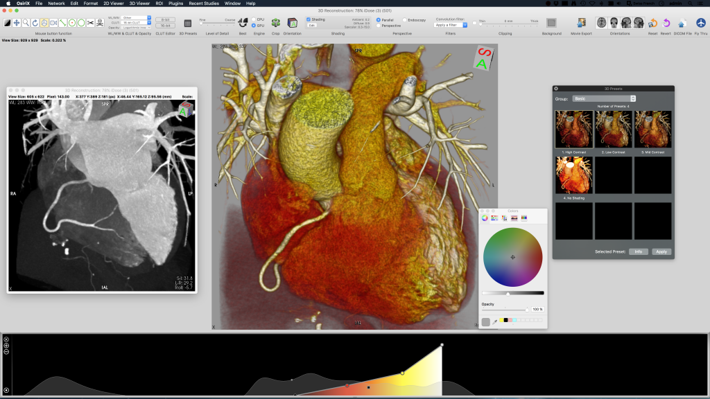Open the Plugins menu

(x=175, y=3)
